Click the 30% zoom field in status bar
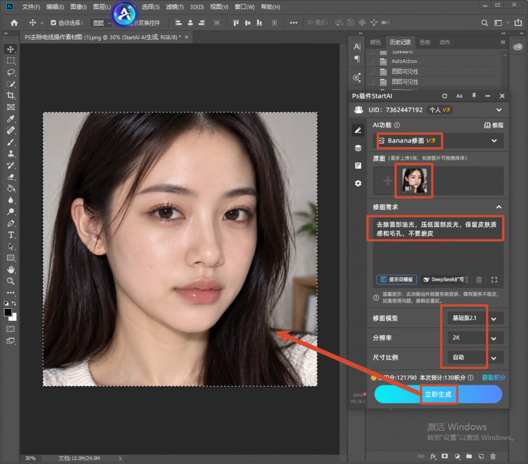This screenshot has width=528, height=464. tap(30, 458)
